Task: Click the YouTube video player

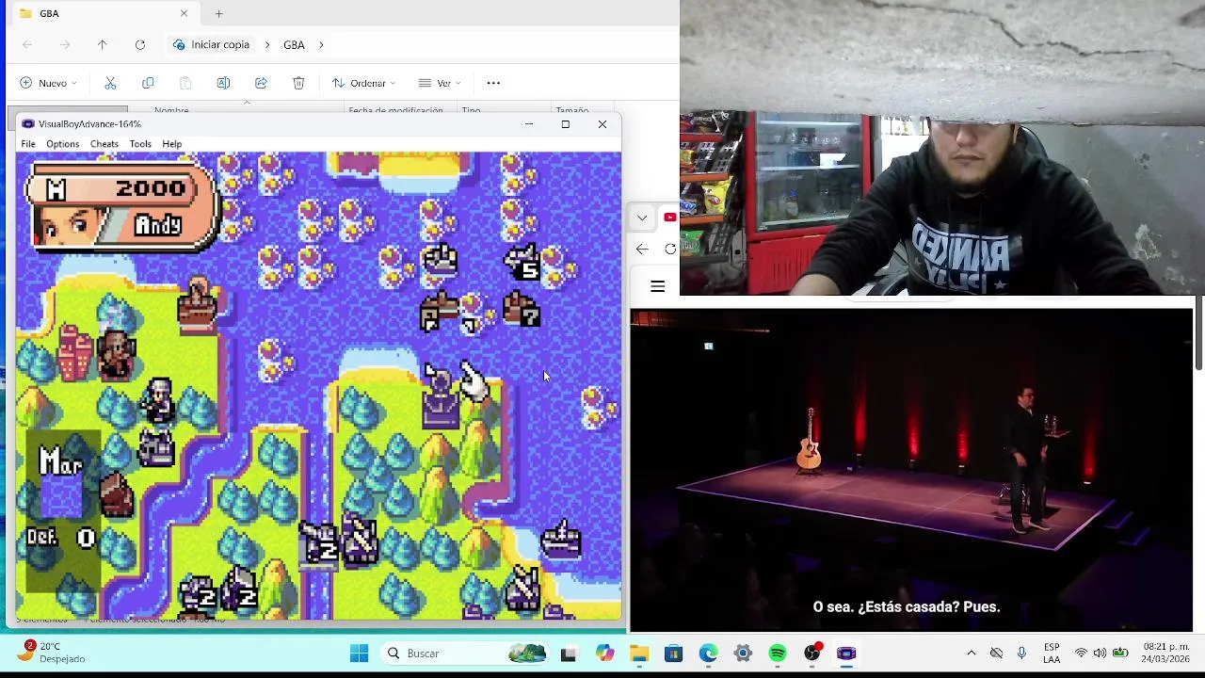Action: click(x=911, y=469)
